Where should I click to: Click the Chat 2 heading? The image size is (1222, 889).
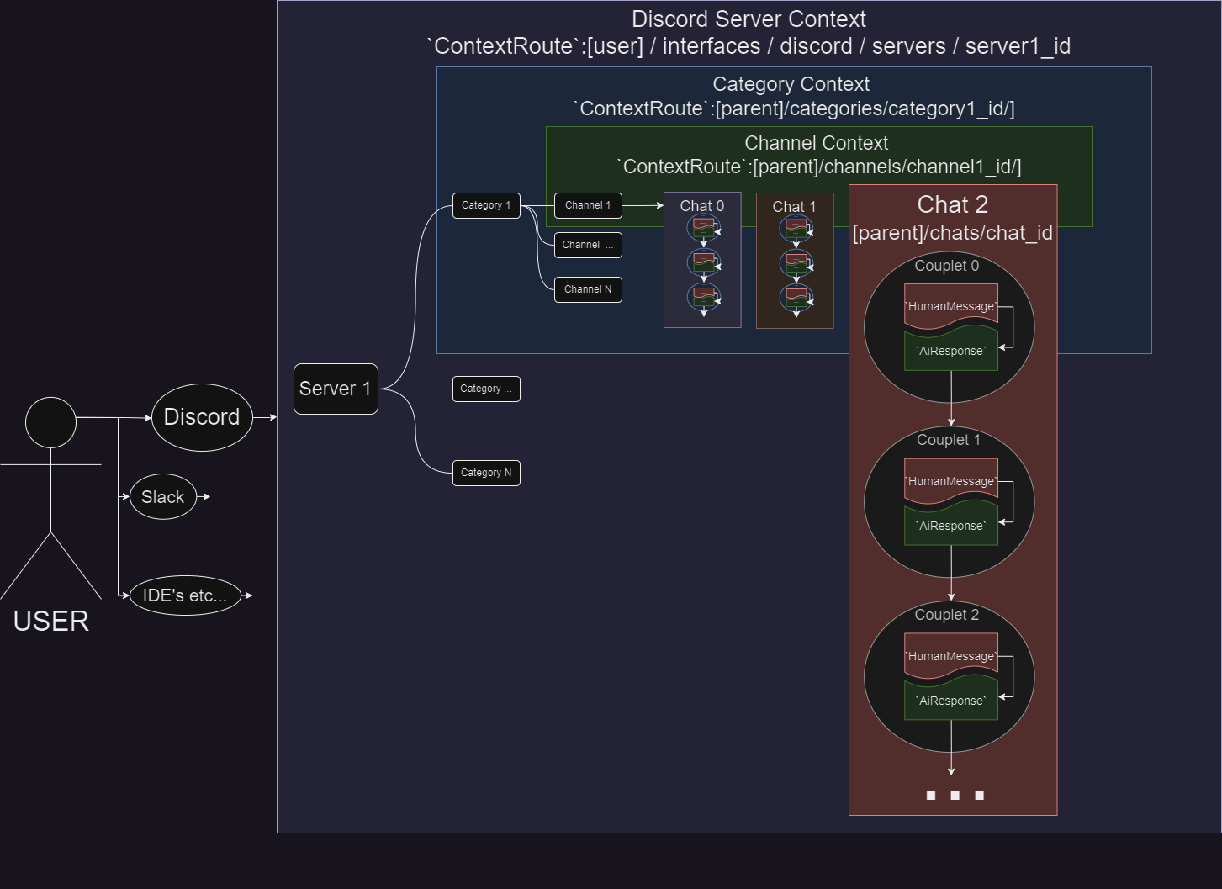pyautogui.click(x=953, y=204)
